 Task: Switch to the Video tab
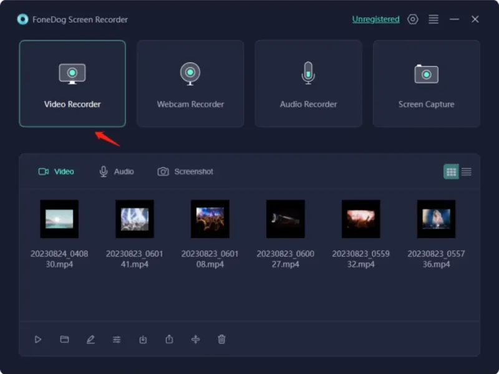tap(56, 172)
